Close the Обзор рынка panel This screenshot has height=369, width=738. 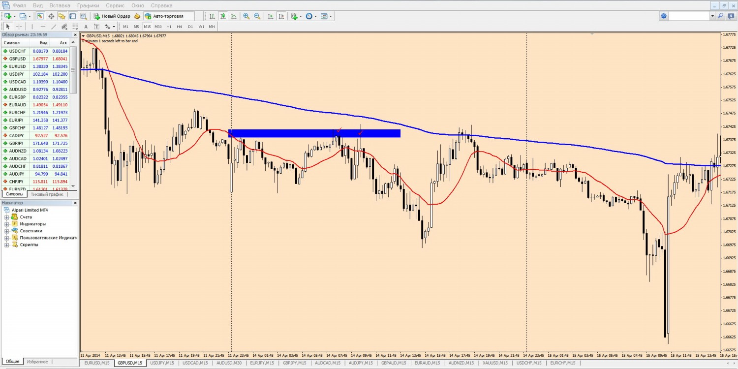[75, 35]
